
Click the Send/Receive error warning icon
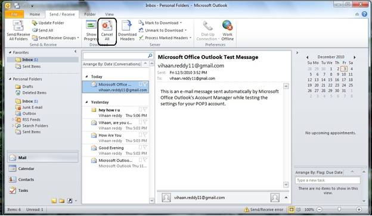(246, 209)
